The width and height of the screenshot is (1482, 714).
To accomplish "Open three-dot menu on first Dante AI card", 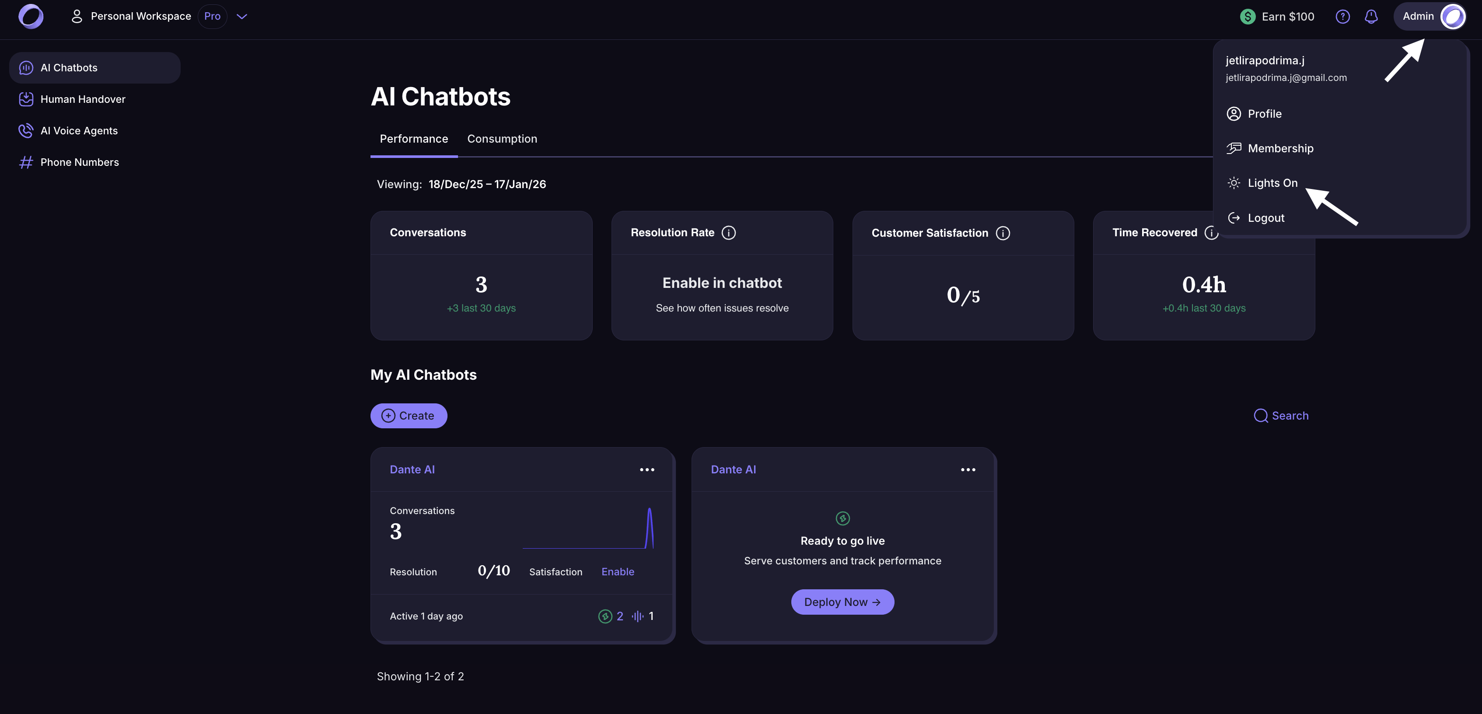I will [x=647, y=469].
